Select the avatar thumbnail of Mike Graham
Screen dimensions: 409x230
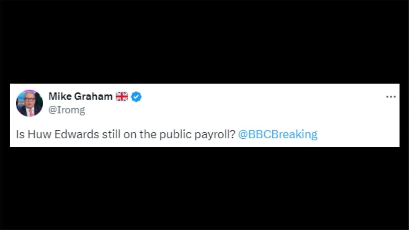coord(29,103)
